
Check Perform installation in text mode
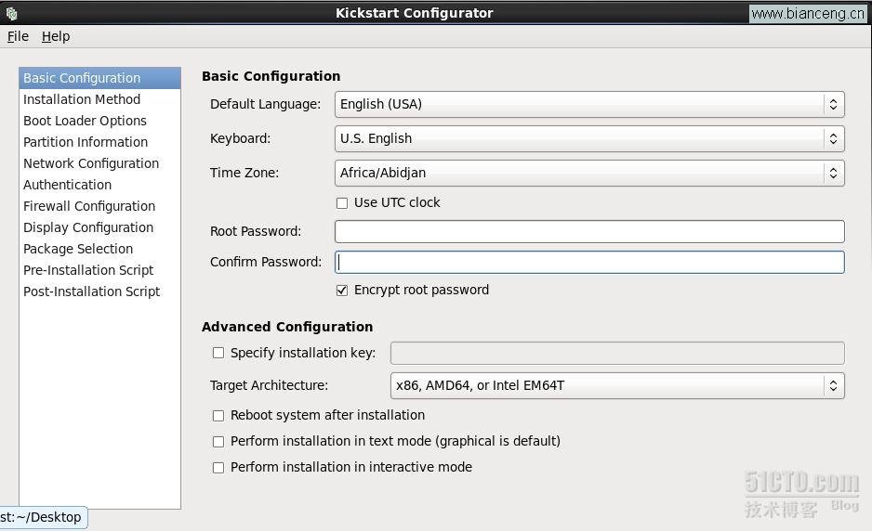(x=218, y=442)
